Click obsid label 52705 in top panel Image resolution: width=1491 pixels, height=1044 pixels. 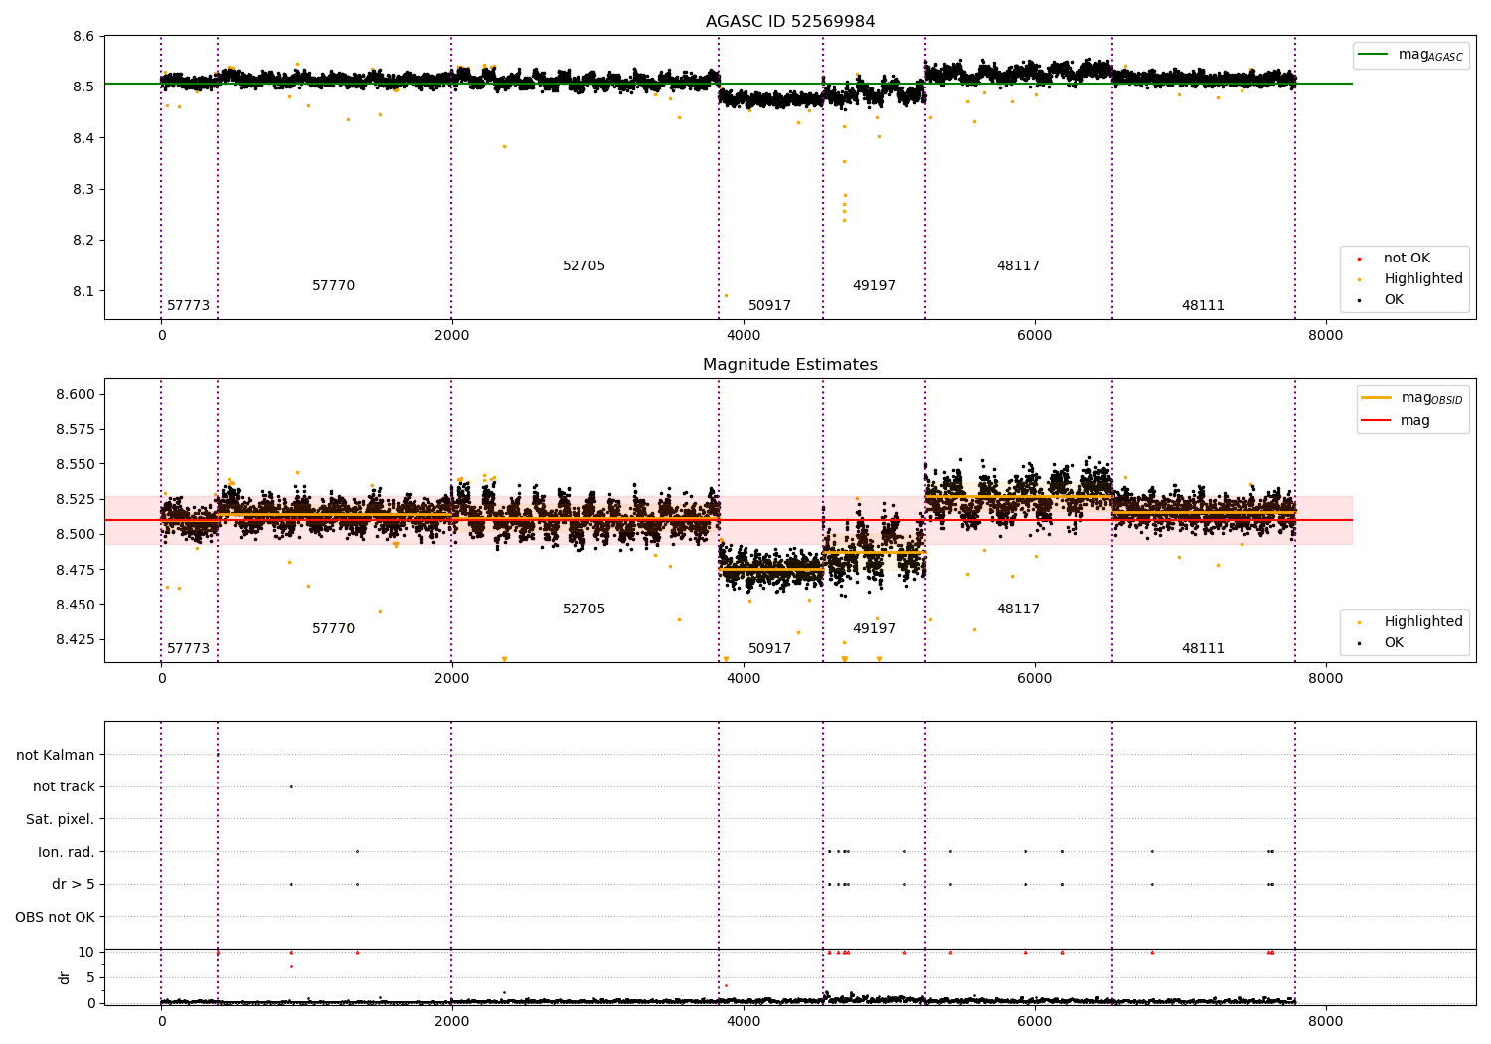(583, 266)
